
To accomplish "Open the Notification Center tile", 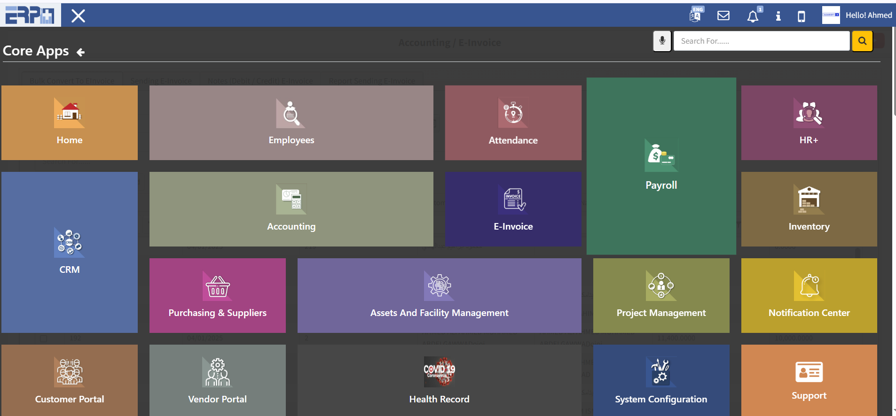I will 809,295.
